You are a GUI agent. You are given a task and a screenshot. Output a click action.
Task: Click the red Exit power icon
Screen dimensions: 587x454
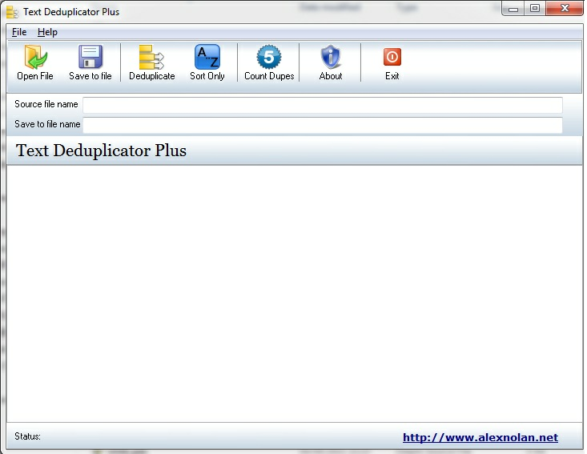click(x=392, y=57)
